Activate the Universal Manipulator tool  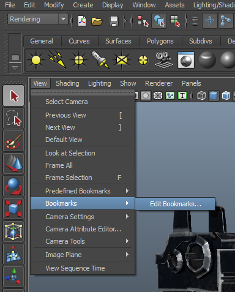[x=13, y=231]
